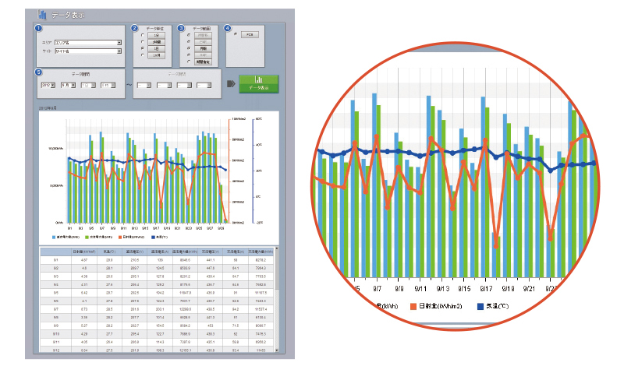The width and height of the screenshot is (624, 366).
Task: Select the radio button beside 月報 range
Action: click(x=189, y=48)
